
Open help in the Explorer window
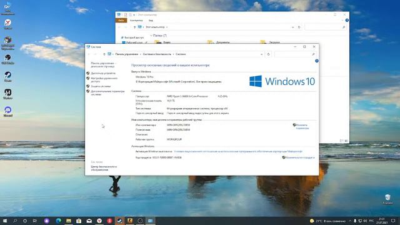[x=347, y=20]
